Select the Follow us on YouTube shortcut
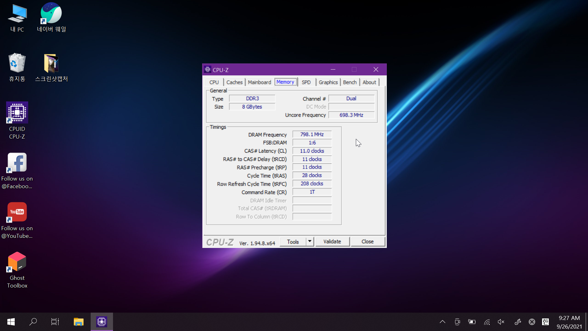Viewport: 588px width, 331px height. click(x=17, y=220)
